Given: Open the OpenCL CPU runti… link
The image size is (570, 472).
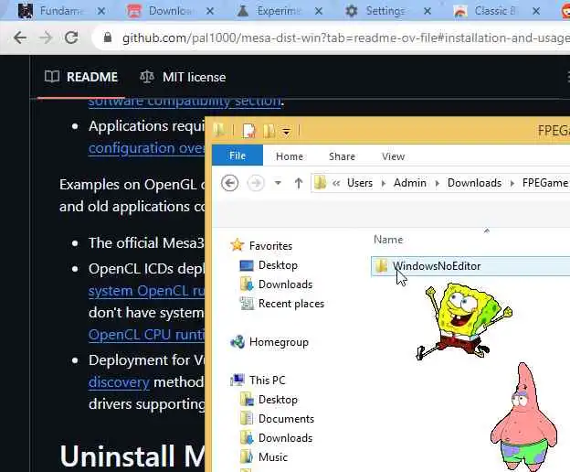Looking at the screenshot, I should click(x=146, y=335).
